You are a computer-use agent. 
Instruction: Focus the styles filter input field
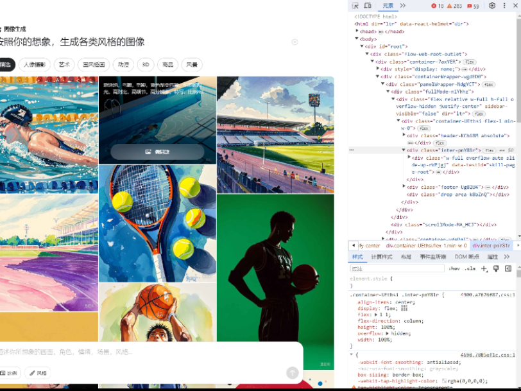click(x=397, y=268)
